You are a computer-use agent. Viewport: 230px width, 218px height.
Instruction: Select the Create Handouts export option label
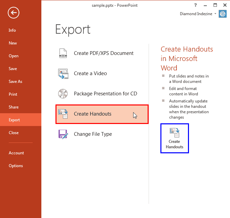[x=92, y=114]
